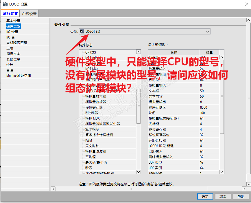The width and height of the screenshot is (251, 203).
Task: Select 上电 in the left list
Action: [10, 48]
